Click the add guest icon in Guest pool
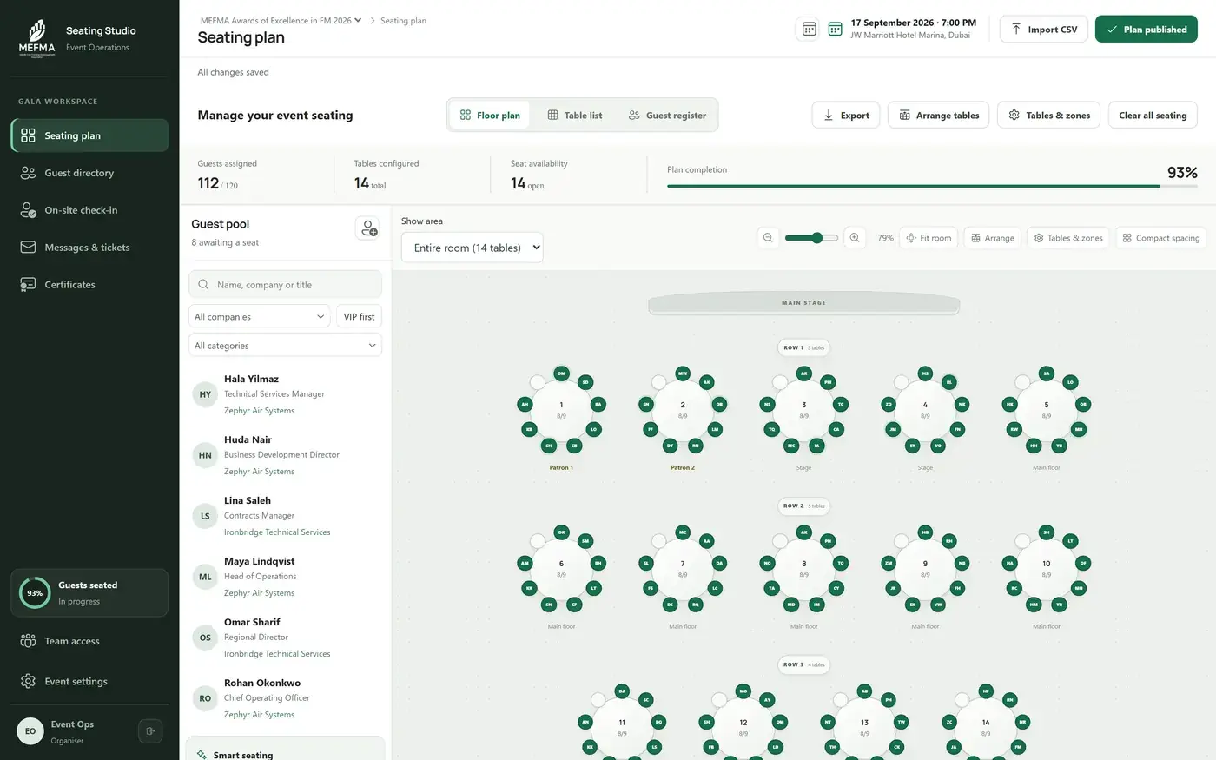This screenshot has height=760, width=1216. tap(368, 228)
